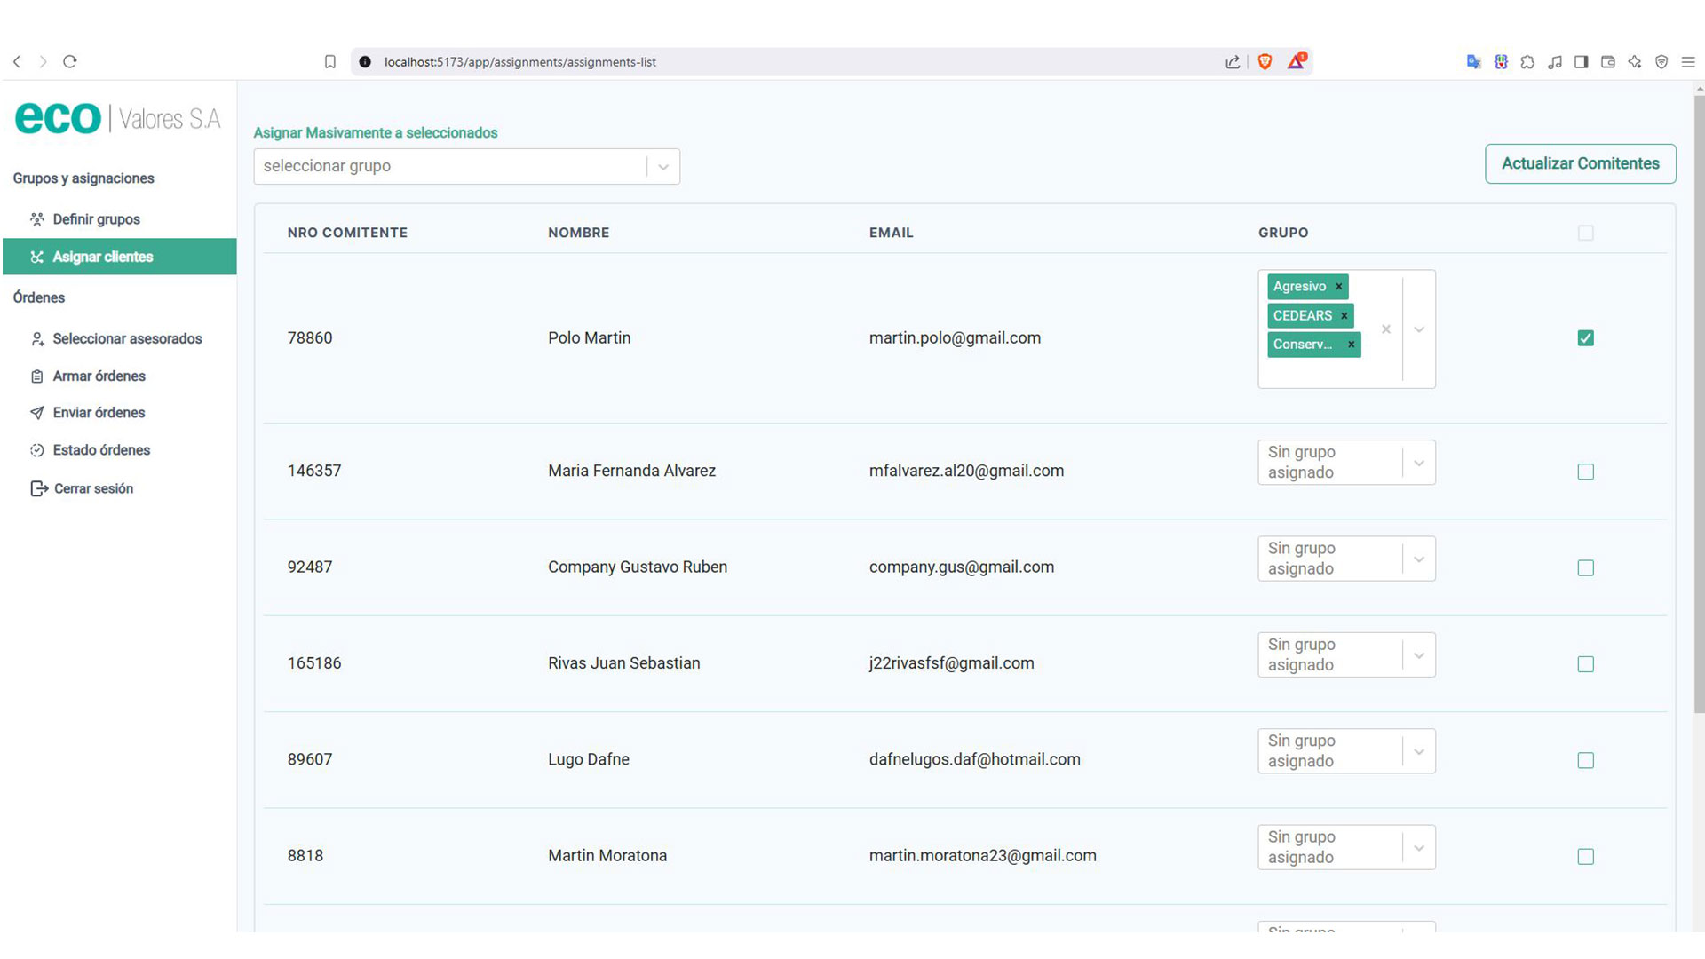Open Armar órdenes in the sidebar

tap(99, 376)
